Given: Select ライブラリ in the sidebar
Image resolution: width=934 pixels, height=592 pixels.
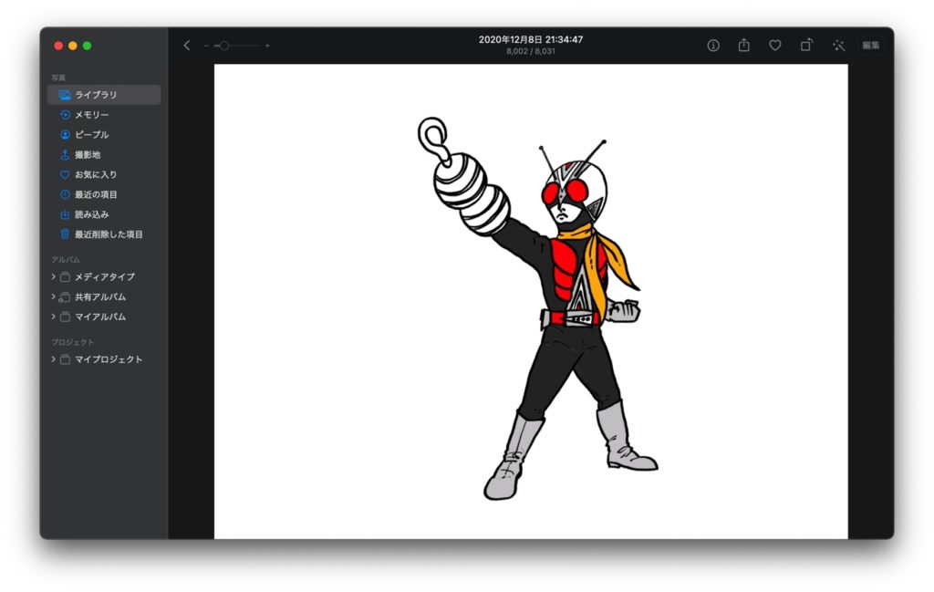Looking at the screenshot, I should (104, 95).
